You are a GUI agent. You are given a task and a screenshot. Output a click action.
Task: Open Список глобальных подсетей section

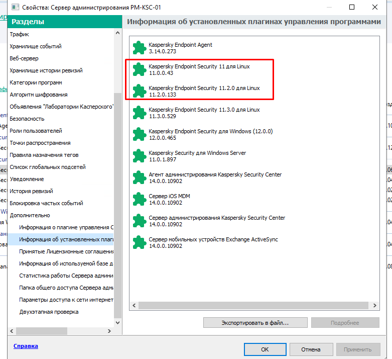[x=48, y=167]
